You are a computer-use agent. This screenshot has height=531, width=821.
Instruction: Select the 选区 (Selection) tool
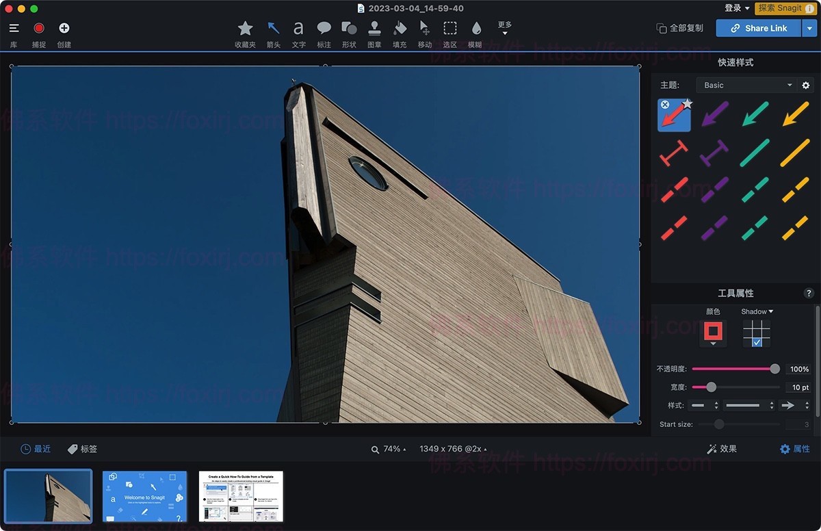click(x=449, y=29)
